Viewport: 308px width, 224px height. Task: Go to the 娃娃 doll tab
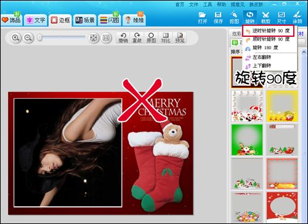[134, 20]
